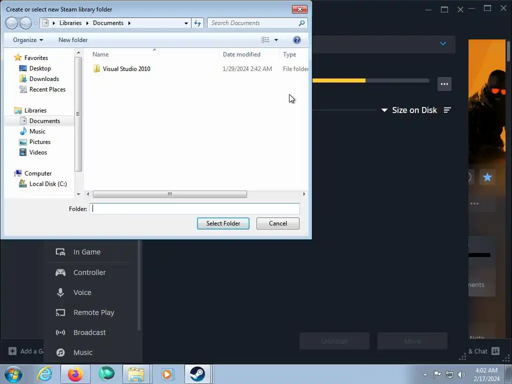The width and height of the screenshot is (512, 384).
Task: Click the storage usage progress bar in Steam
Action: [370, 80]
